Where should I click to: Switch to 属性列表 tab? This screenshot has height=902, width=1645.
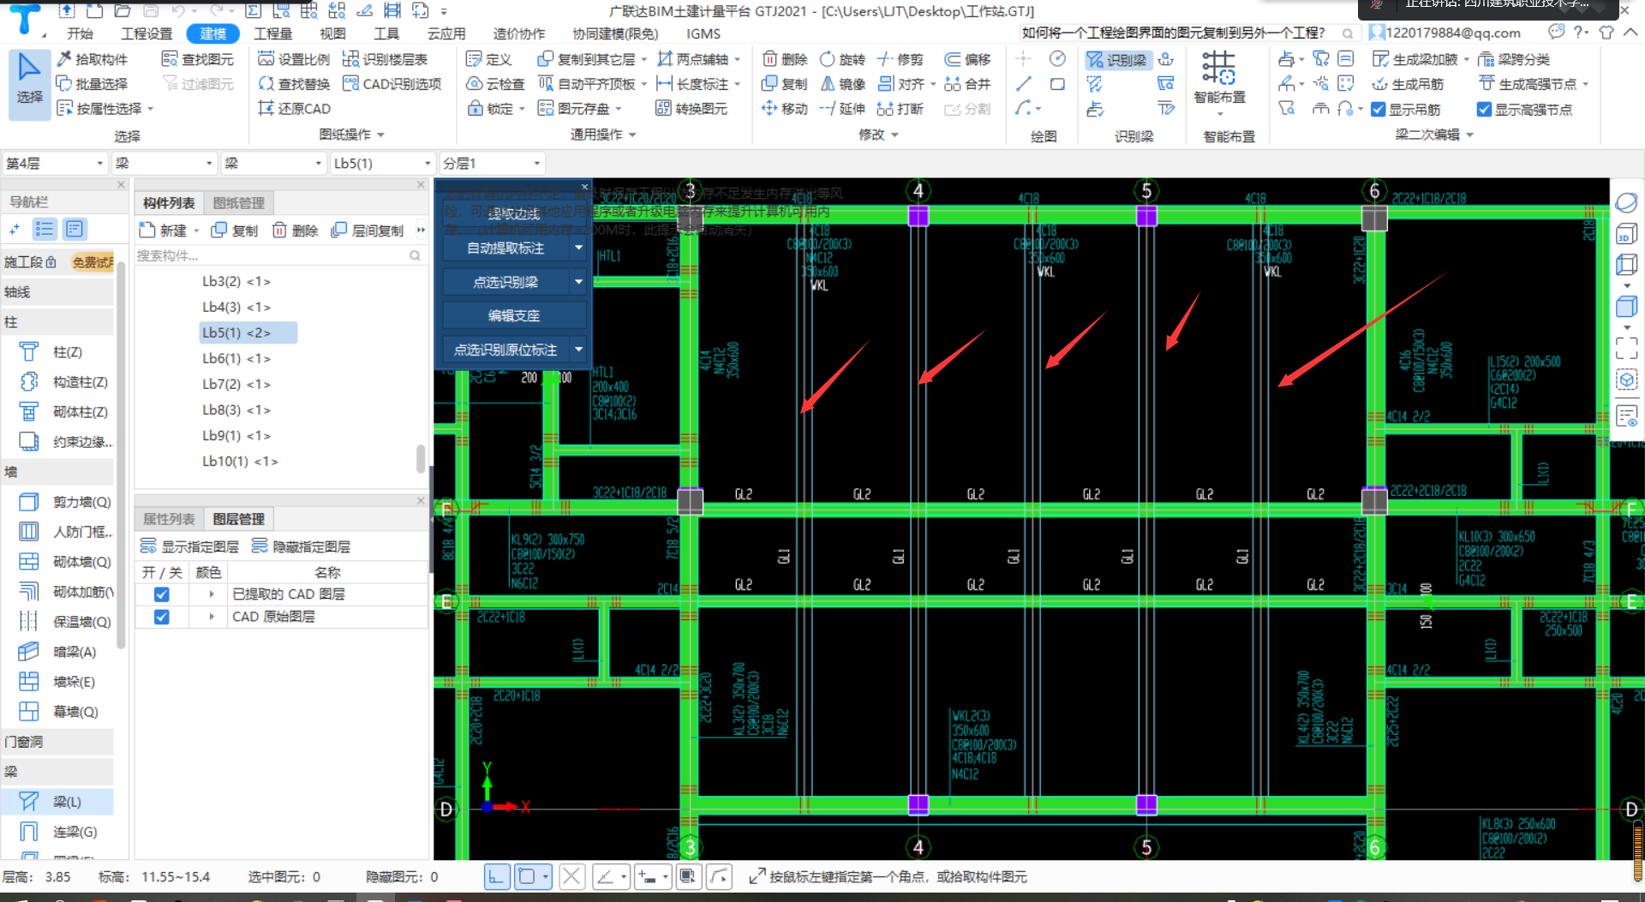169,519
